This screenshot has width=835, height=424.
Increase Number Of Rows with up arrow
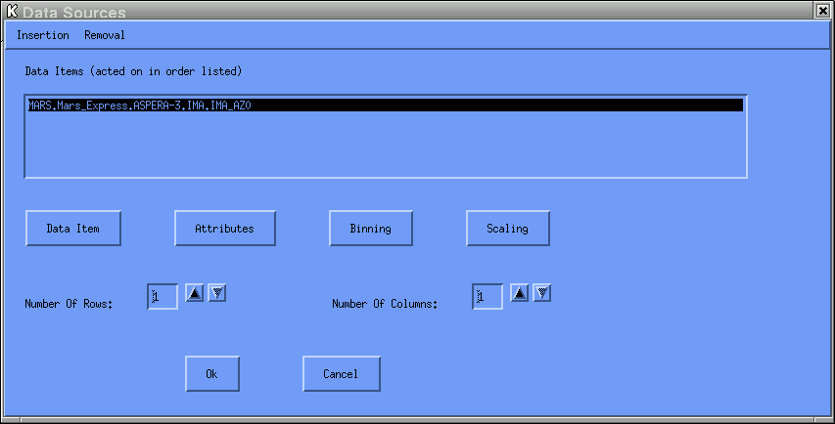195,293
